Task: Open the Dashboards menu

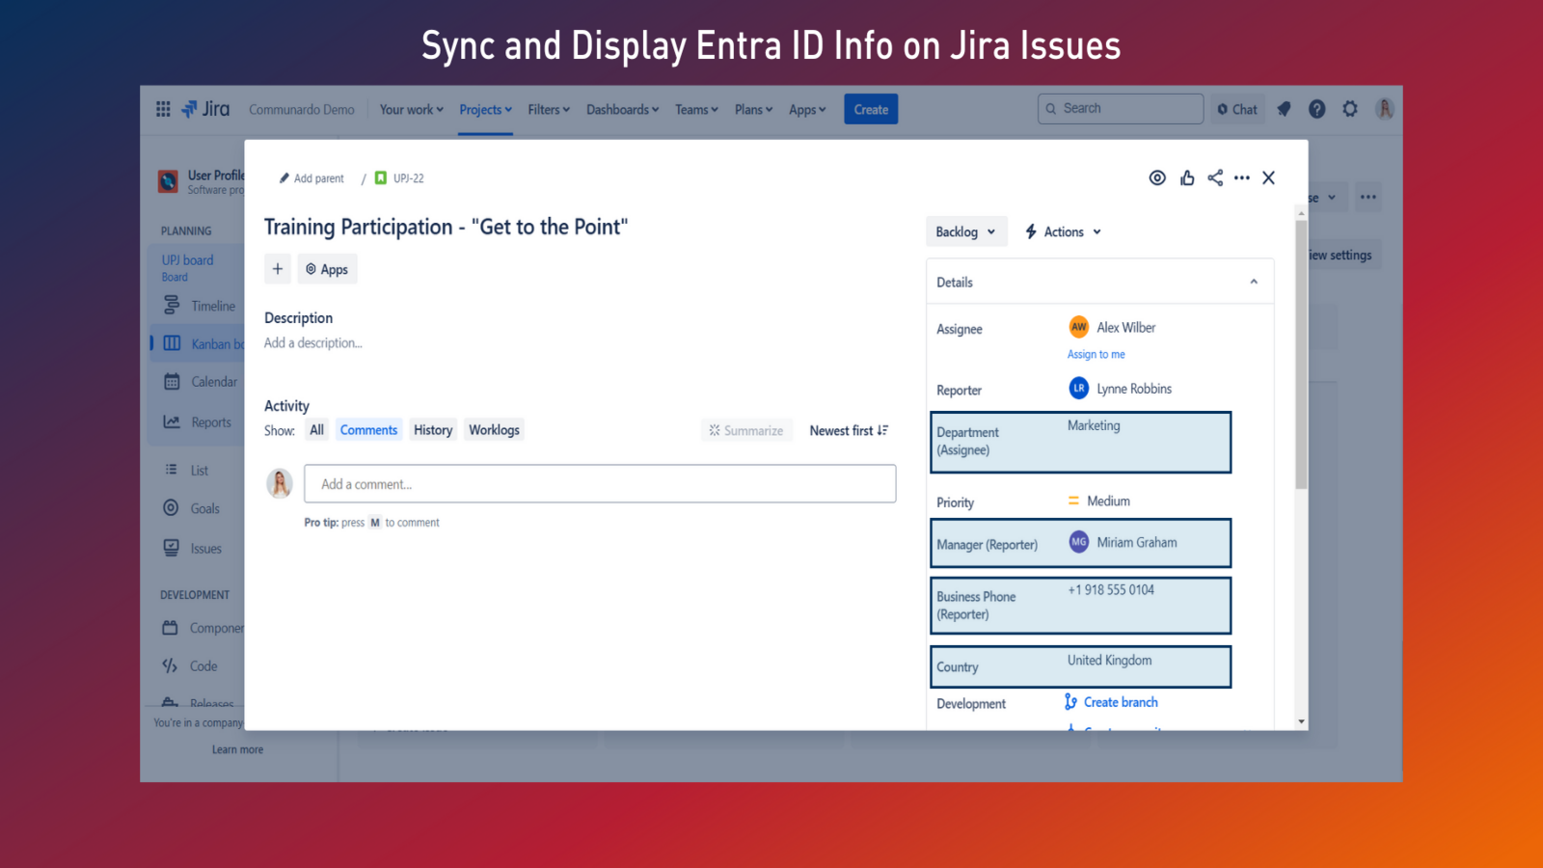Action: [x=622, y=110]
